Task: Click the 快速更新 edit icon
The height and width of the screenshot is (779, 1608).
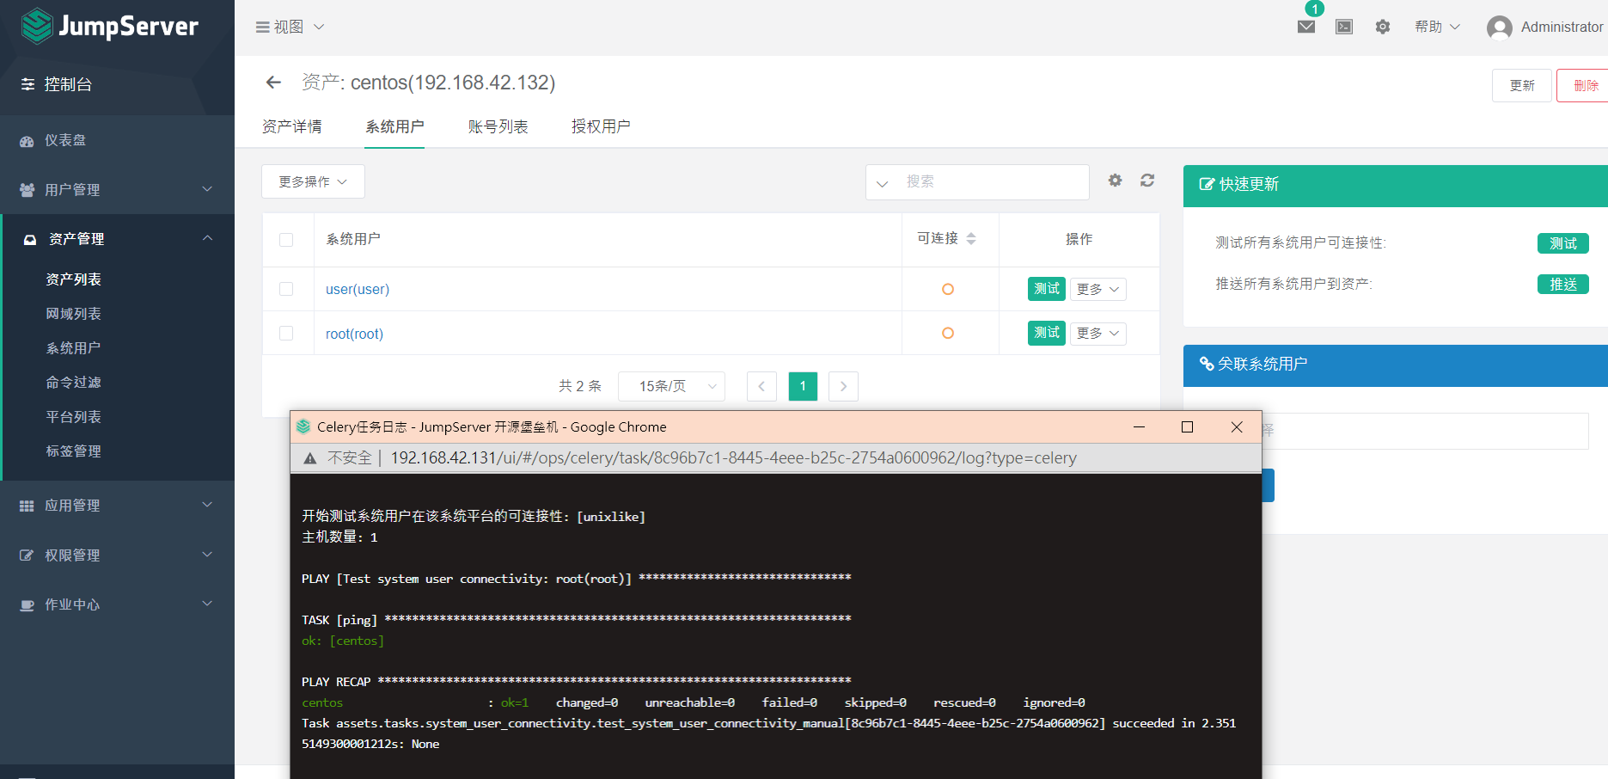Action: click(1207, 184)
